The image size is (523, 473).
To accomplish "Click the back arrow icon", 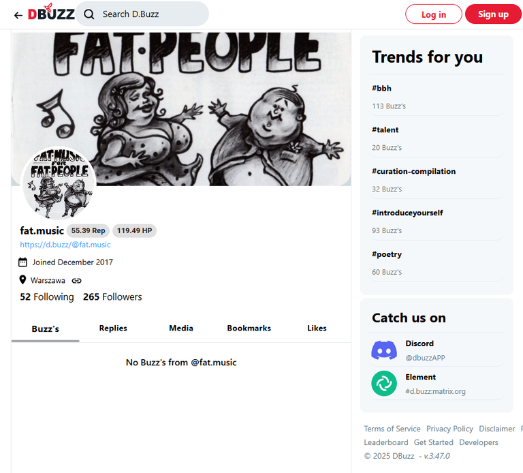I will point(18,15).
